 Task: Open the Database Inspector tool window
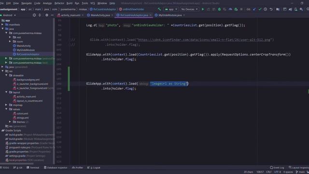coord(56,168)
